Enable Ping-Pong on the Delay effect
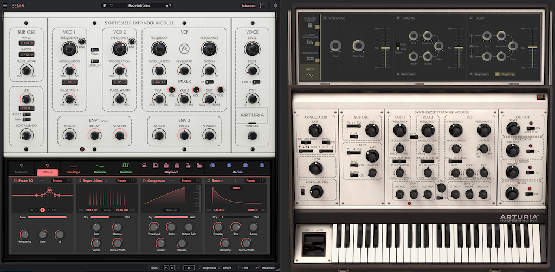Screen dimensions: 555x272 [505, 74]
